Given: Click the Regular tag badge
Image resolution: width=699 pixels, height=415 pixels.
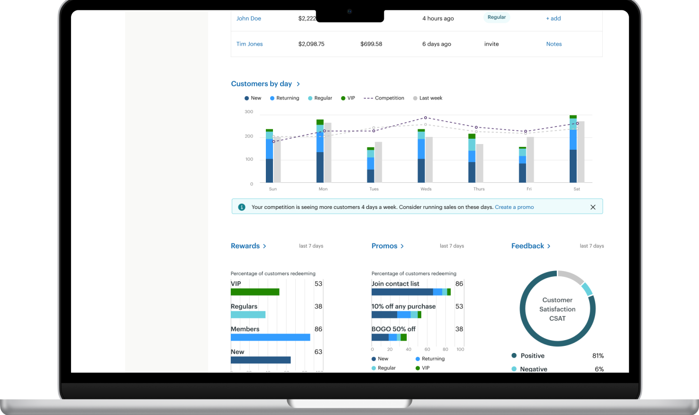Looking at the screenshot, I should [x=497, y=17].
